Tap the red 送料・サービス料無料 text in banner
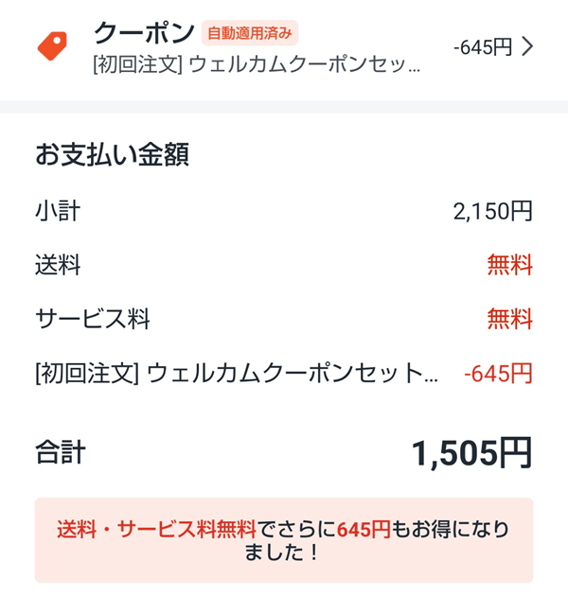The height and width of the screenshot is (596, 568). coord(156,528)
